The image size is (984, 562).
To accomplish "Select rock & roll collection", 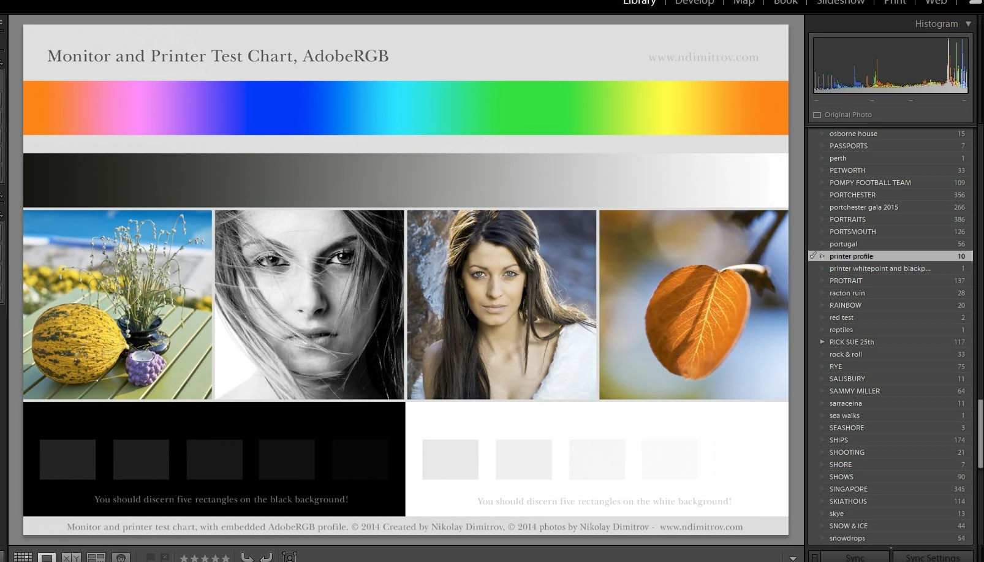I will pos(890,354).
